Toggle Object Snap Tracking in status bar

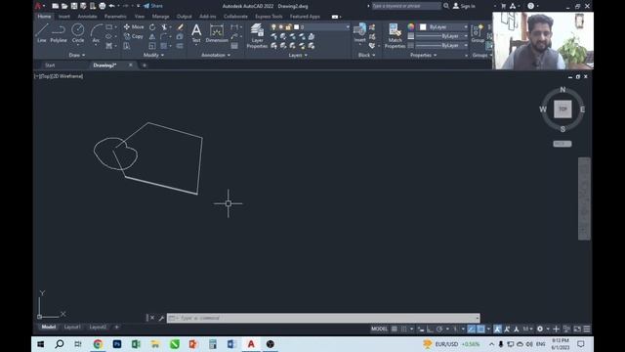pos(472,329)
